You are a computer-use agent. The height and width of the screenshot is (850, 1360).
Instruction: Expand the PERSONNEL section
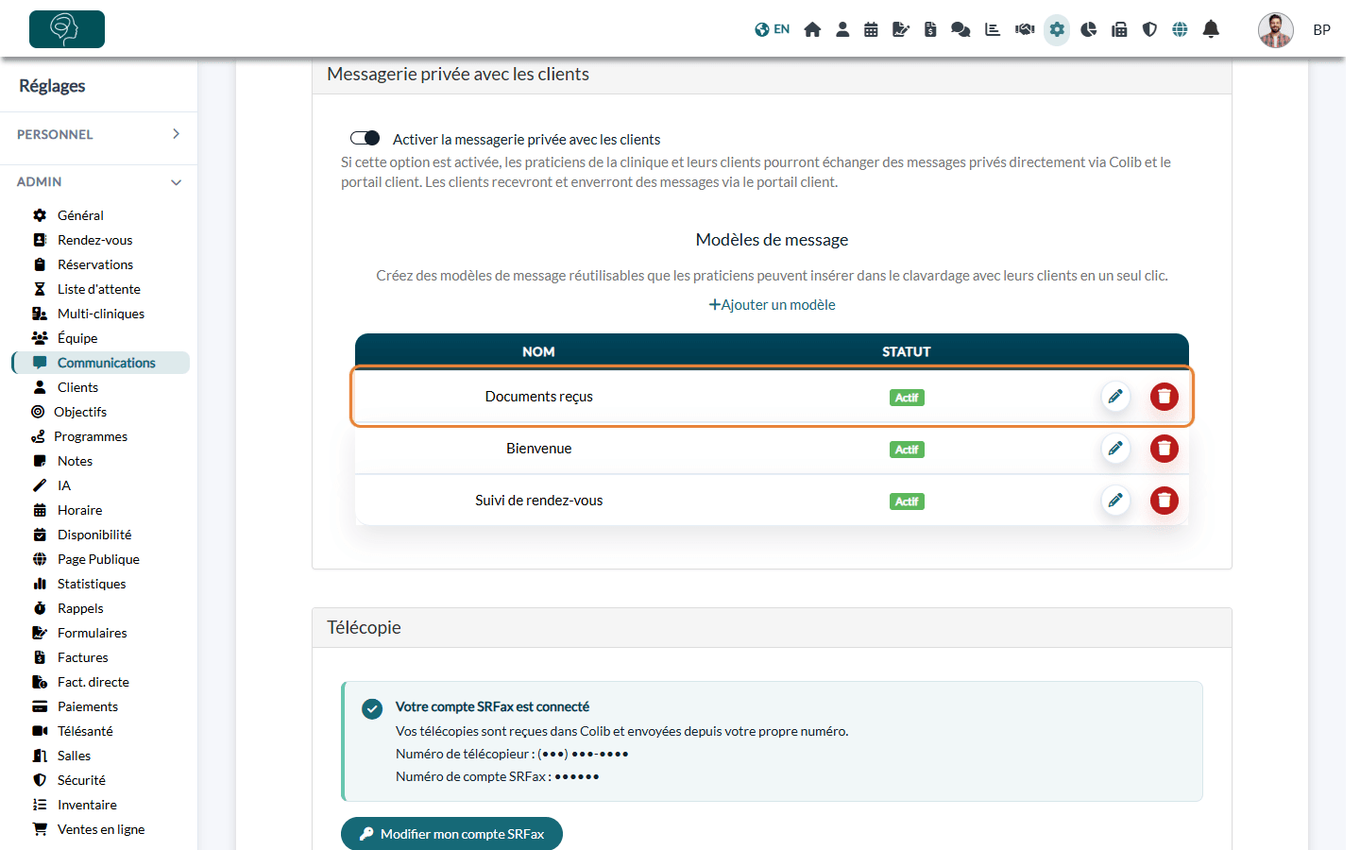tap(98, 134)
